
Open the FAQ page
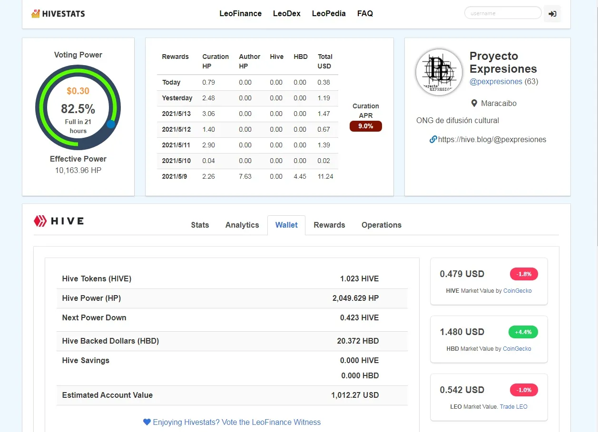365,13
